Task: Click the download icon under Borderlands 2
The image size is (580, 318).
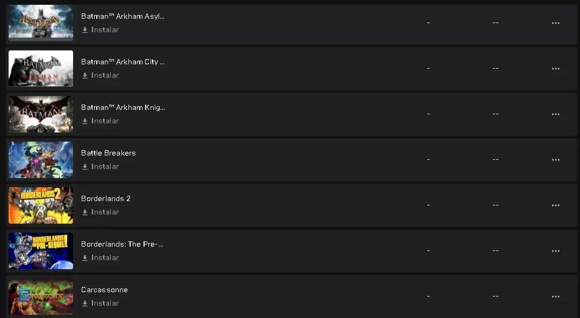Action: click(85, 212)
